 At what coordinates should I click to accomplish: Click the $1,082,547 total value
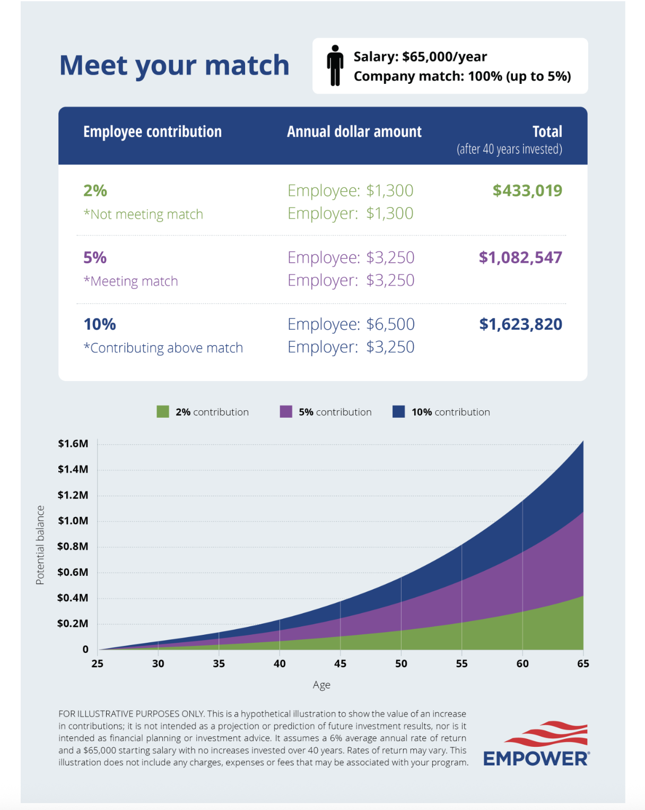(x=520, y=257)
